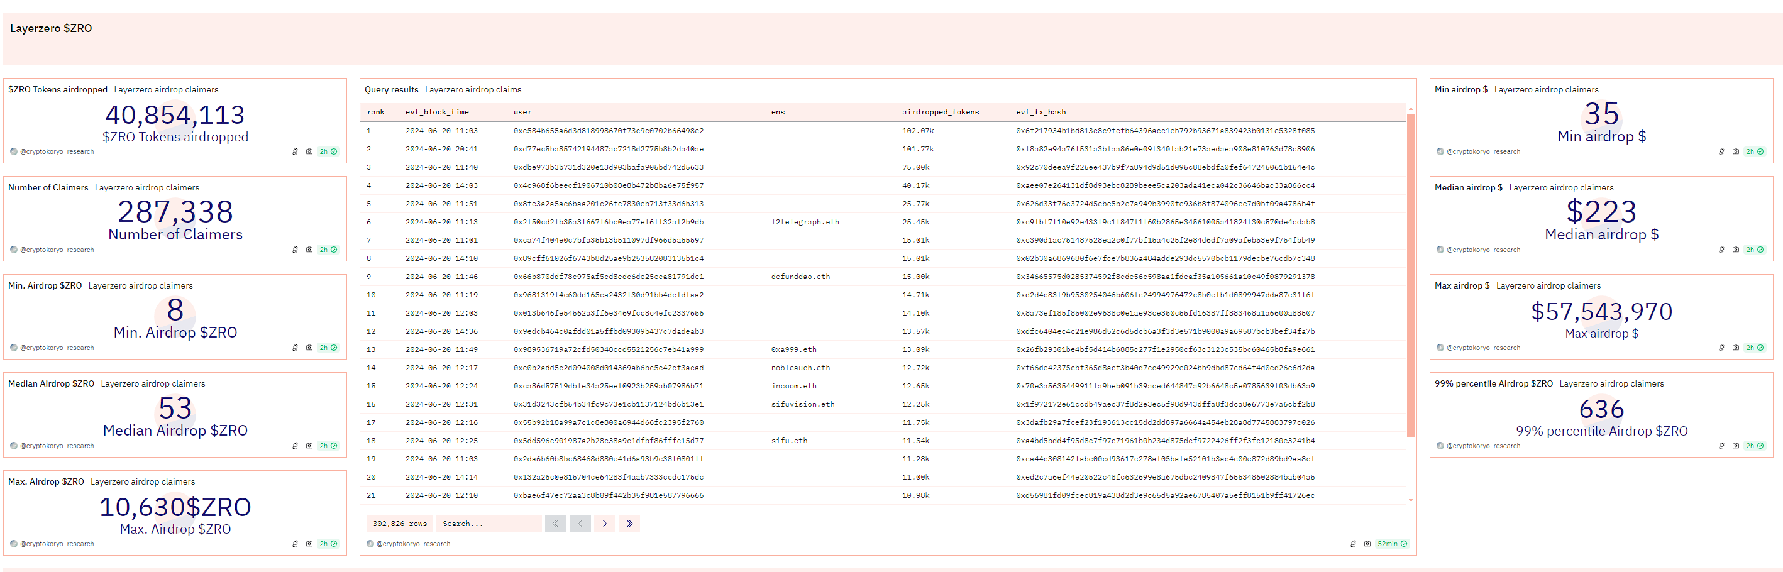Click camera icon in Max airdrop $ card
Image resolution: width=1783 pixels, height=572 pixels.
(x=1736, y=348)
